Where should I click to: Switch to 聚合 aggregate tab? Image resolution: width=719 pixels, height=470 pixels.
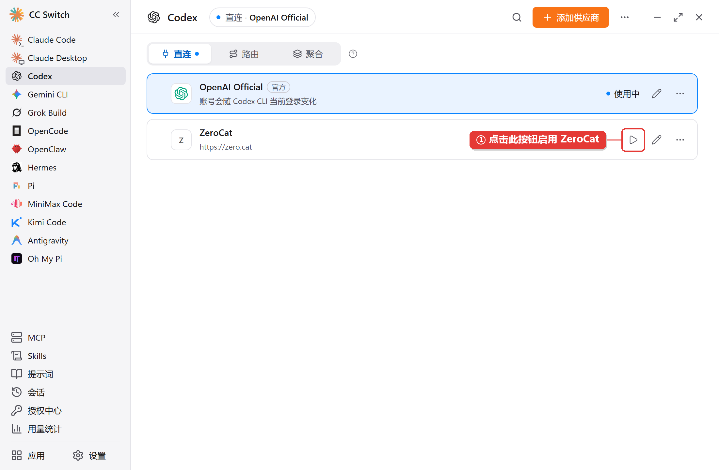tap(308, 54)
